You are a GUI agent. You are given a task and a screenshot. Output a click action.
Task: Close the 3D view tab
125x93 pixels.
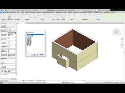pyautogui.click(x=26, y=23)
